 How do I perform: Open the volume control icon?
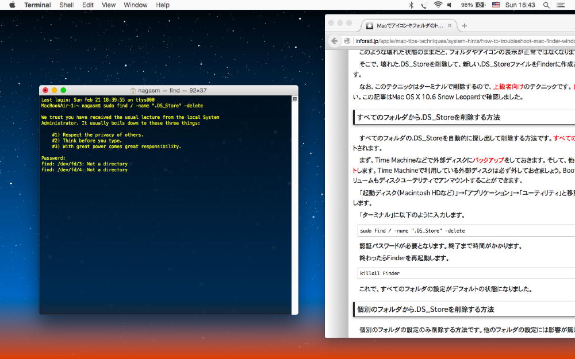(450, 5)
